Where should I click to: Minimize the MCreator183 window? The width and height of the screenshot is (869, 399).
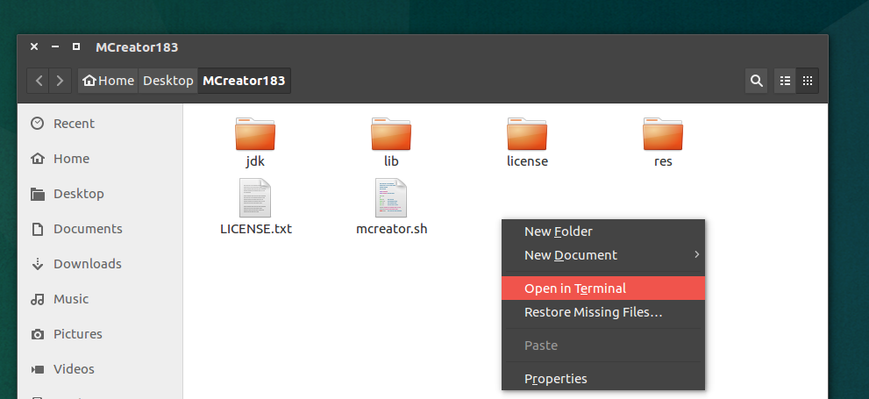pos(55,46)
